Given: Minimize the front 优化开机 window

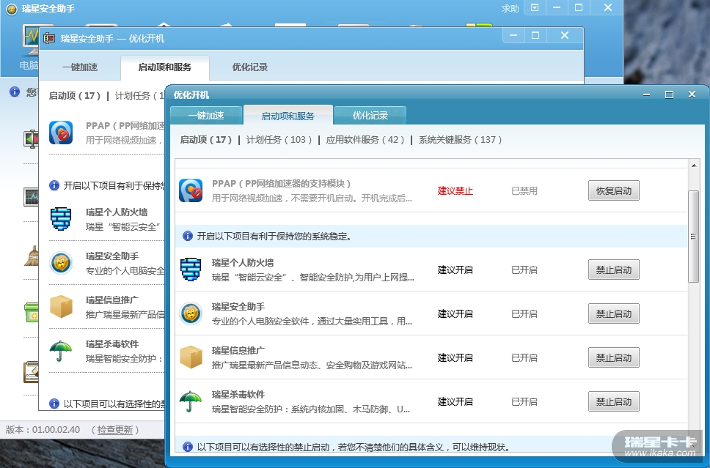Looking at the screenshot, I should (x=646, y=94).
